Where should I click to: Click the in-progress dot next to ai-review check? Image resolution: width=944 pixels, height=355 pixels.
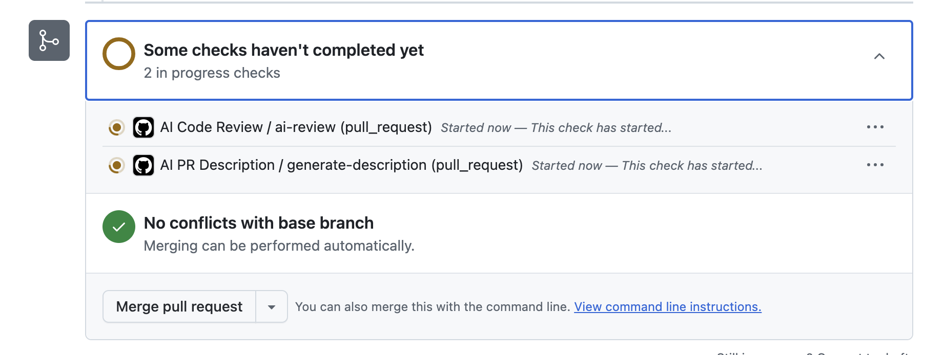tap(116, 127)
